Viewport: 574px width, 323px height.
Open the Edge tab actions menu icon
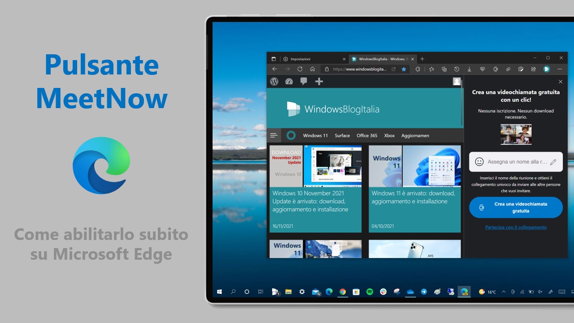pyautogui.click(x=274, y=59)
